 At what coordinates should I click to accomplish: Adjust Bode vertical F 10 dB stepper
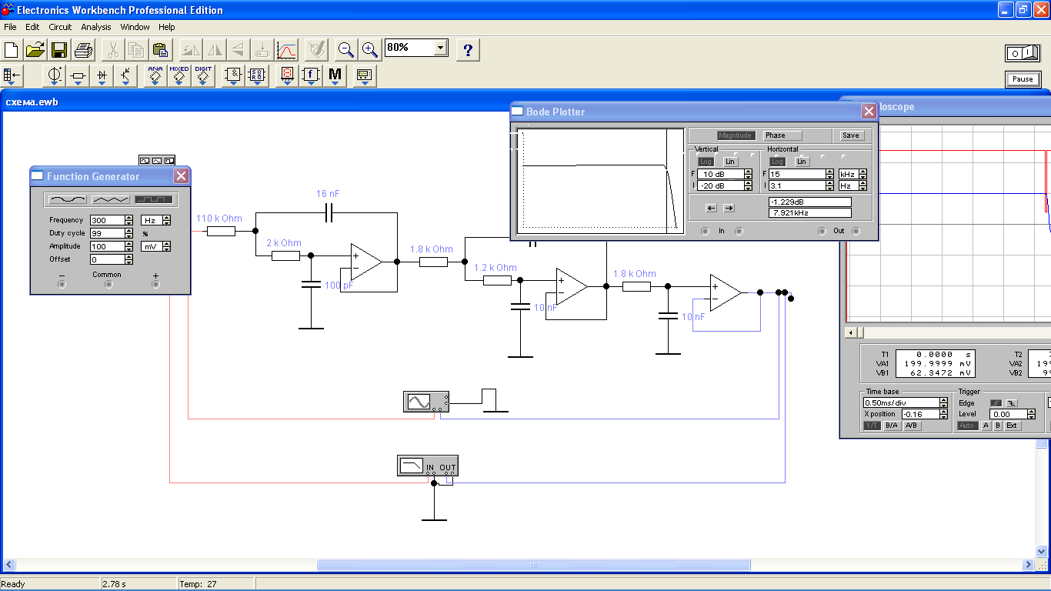coord(749,174)
